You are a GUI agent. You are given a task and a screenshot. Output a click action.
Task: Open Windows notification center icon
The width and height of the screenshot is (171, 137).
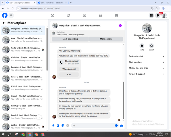click(167, 134)
